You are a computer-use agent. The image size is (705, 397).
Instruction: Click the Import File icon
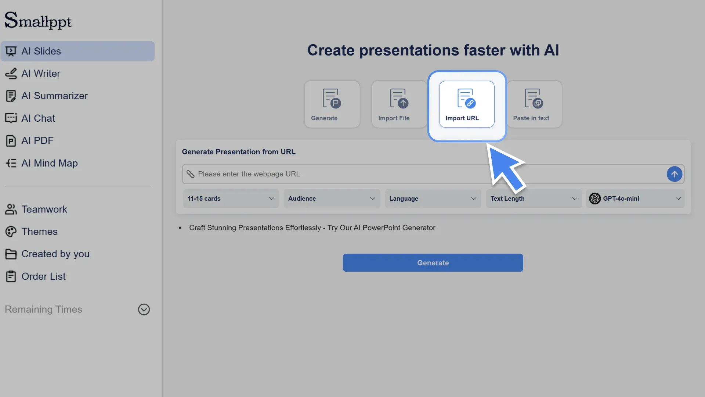pyautogui.click(x=398, y=98)
